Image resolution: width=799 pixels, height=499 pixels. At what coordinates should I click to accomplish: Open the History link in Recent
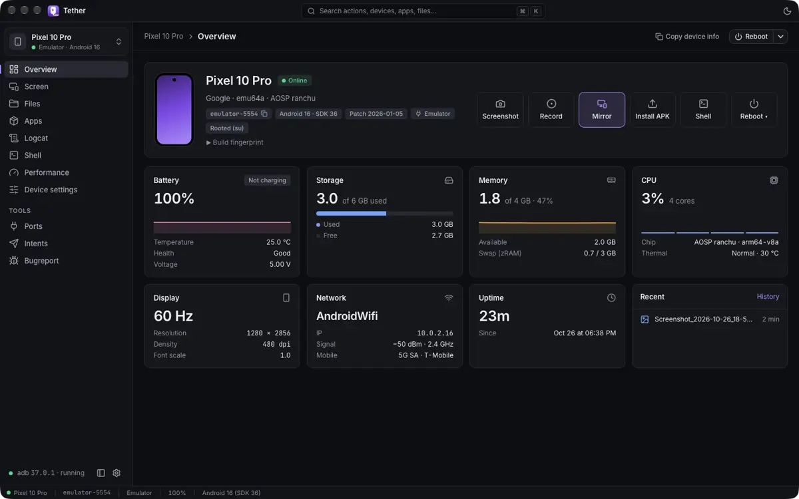tap(768, 297)
